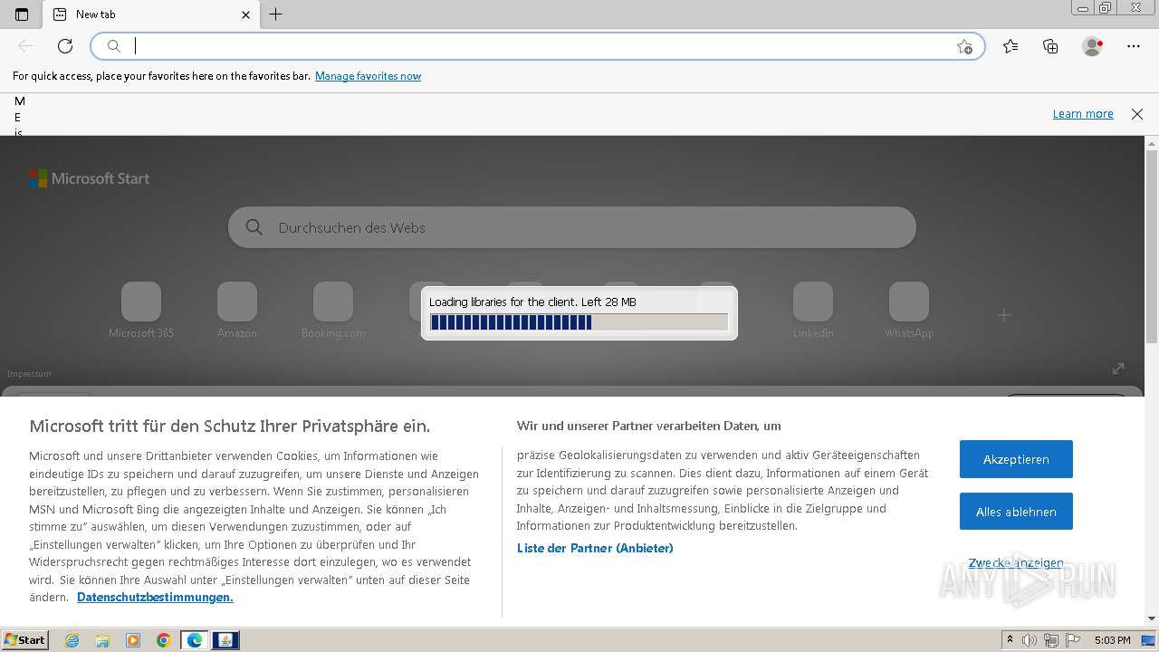
Task: Open the Action Center flag icon
Action: tap(1071, 640)
